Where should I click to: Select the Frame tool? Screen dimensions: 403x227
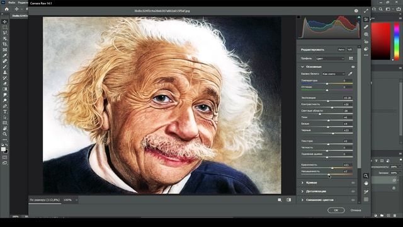point(4,50)
